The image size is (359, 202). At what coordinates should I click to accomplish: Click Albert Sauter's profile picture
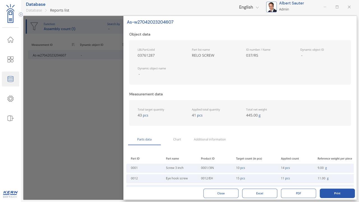click(271, 7)
